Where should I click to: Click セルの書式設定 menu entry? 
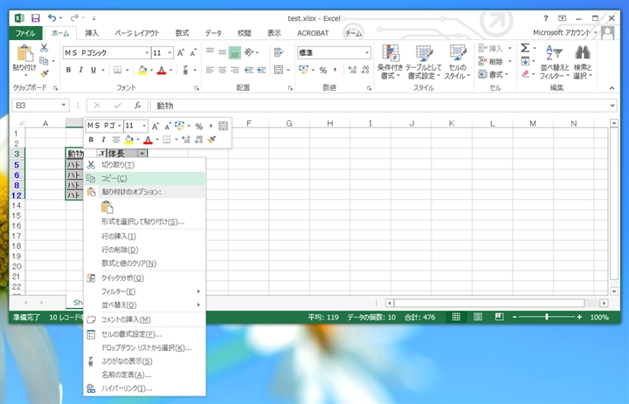pyautogui.click(x=145, y=334)
